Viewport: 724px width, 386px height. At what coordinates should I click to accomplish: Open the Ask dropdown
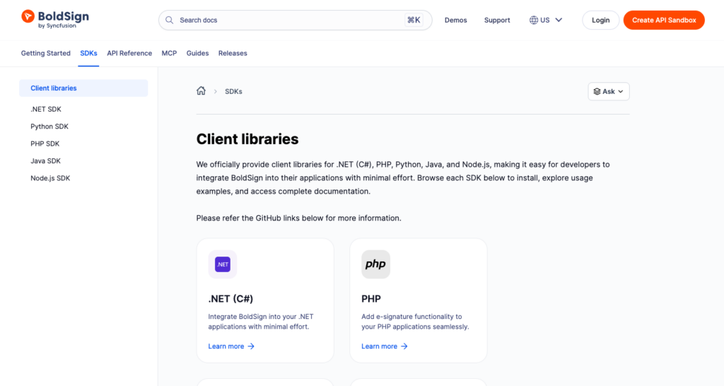point(609,91)
